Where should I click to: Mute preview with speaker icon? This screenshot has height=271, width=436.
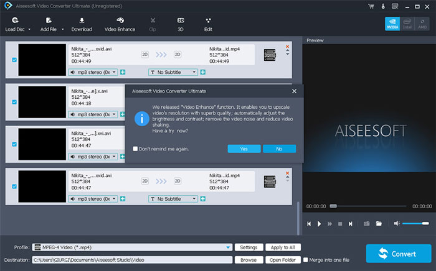pyautogui.click(x=397, y=223)
